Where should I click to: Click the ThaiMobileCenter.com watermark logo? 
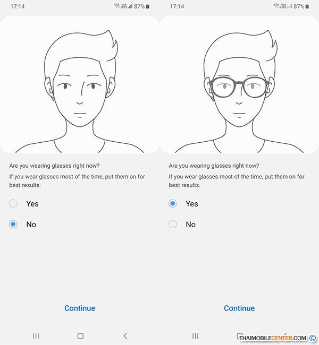(x=278, y=338)
